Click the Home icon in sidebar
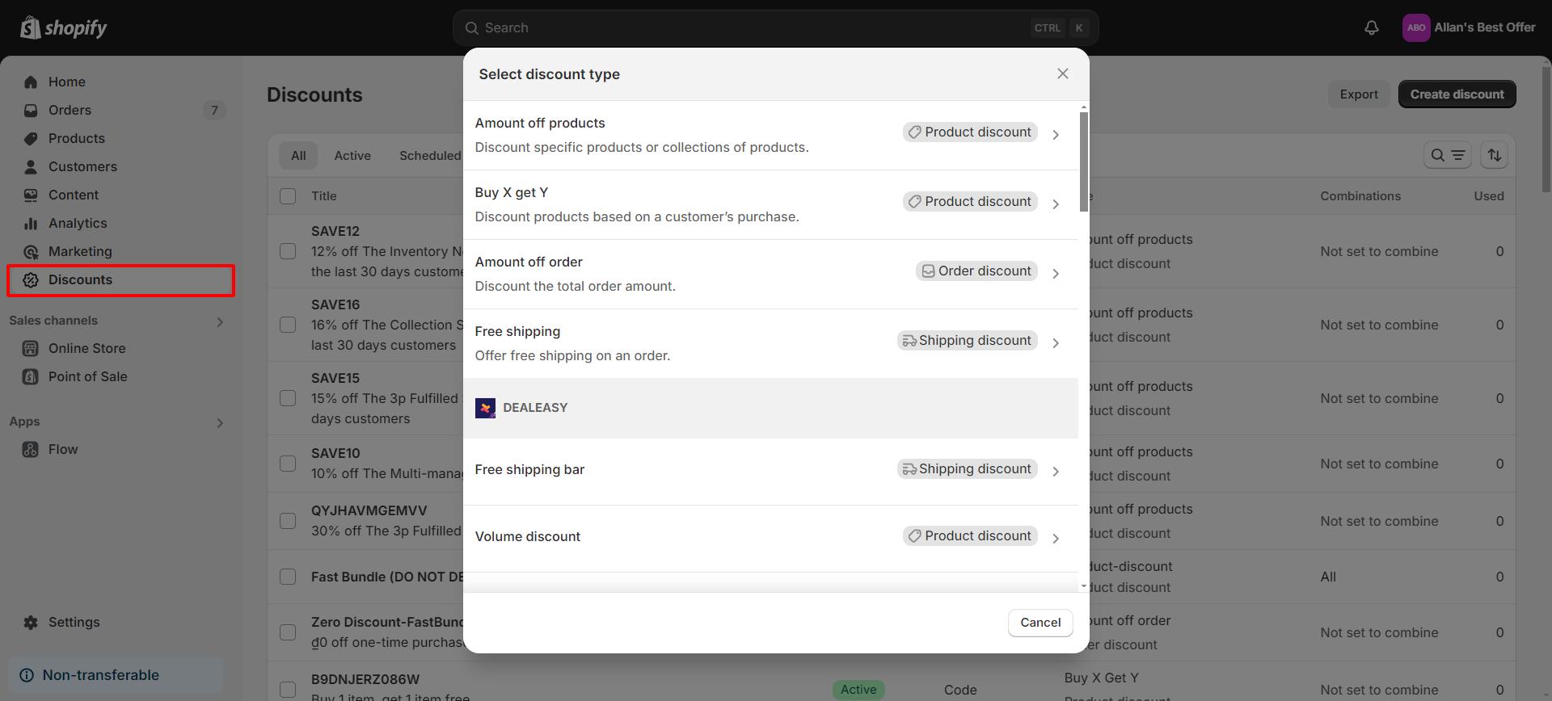The width and height of the screenshot is (1552, 701). pyautogui.click(x=31, y=82)
